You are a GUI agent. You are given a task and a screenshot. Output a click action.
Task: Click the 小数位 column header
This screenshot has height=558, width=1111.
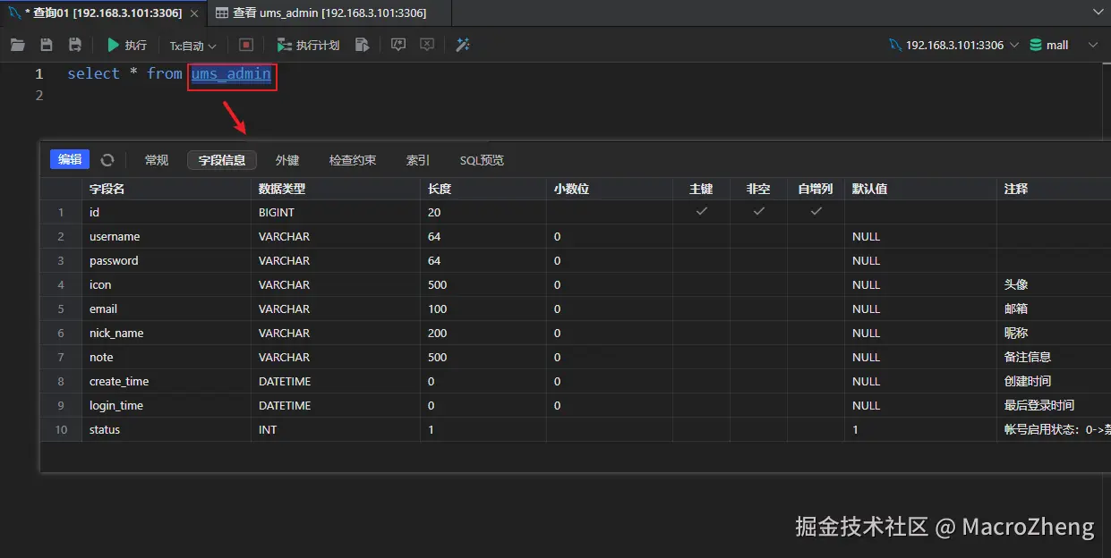(610, 189)
